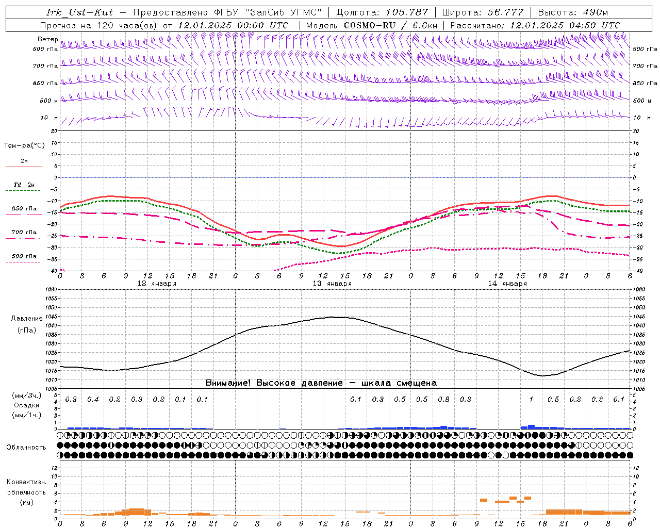The width and height of the screenshot is (660, 528).
Task: Click the '12 января' date label
Action: coord(157,284)
